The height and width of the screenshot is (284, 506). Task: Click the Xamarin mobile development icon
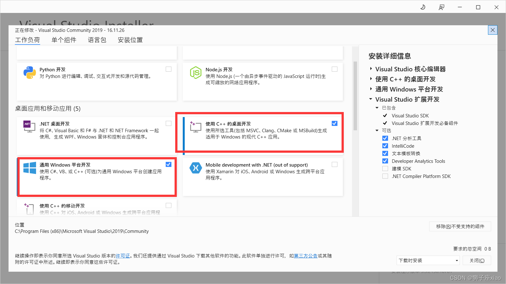click(x=196, y=168)
